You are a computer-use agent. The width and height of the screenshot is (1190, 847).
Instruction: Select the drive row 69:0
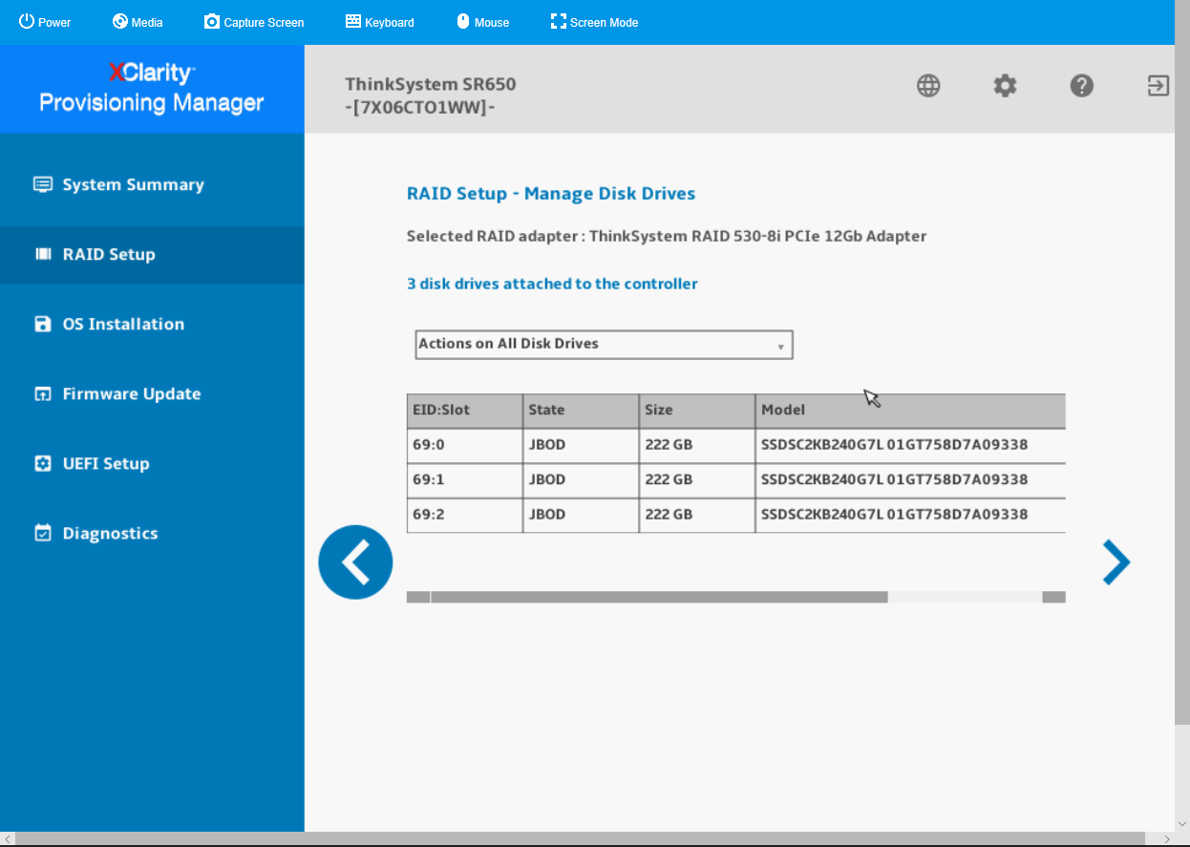pos(736,445)
